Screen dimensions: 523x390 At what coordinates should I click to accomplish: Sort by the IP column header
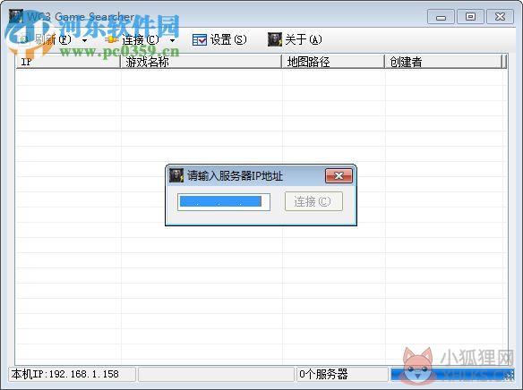pos(68,62)
